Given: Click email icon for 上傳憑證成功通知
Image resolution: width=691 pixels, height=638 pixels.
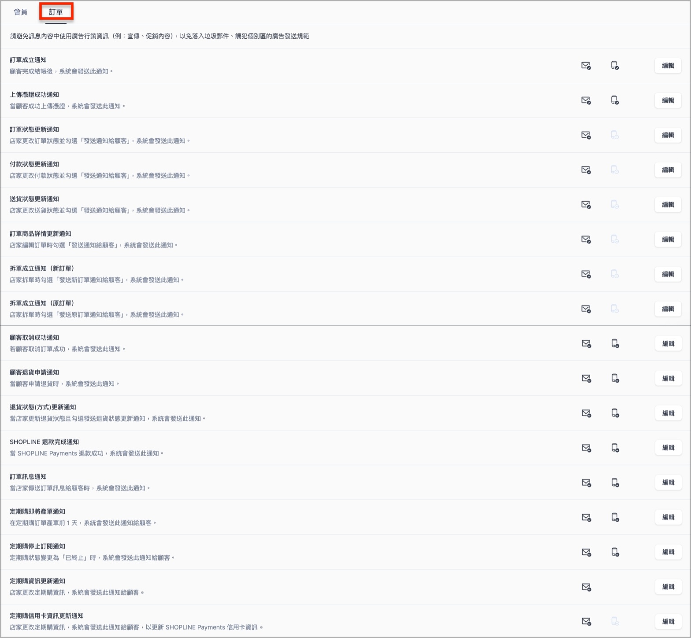Looking at the screenshot, I should pyautogui.click(x=586, y=100).
